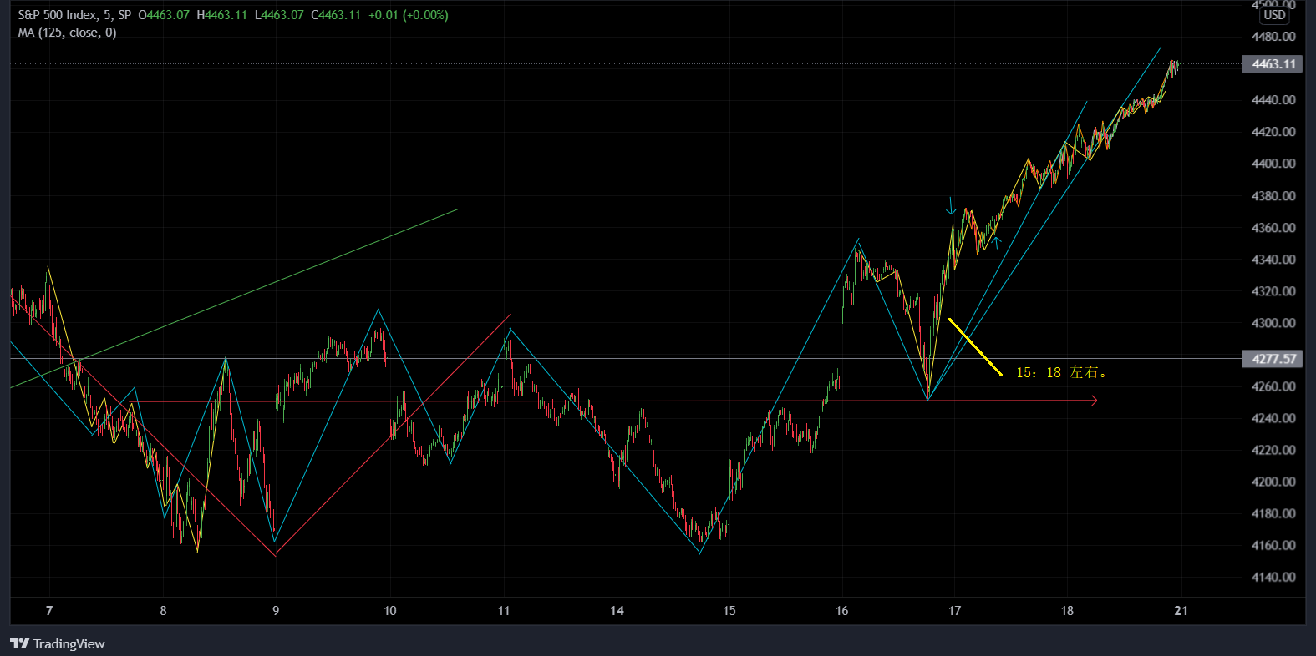Click the 4200.00 price axis label
This screenshot has width=1316, height=656.
pos(1273,482)
